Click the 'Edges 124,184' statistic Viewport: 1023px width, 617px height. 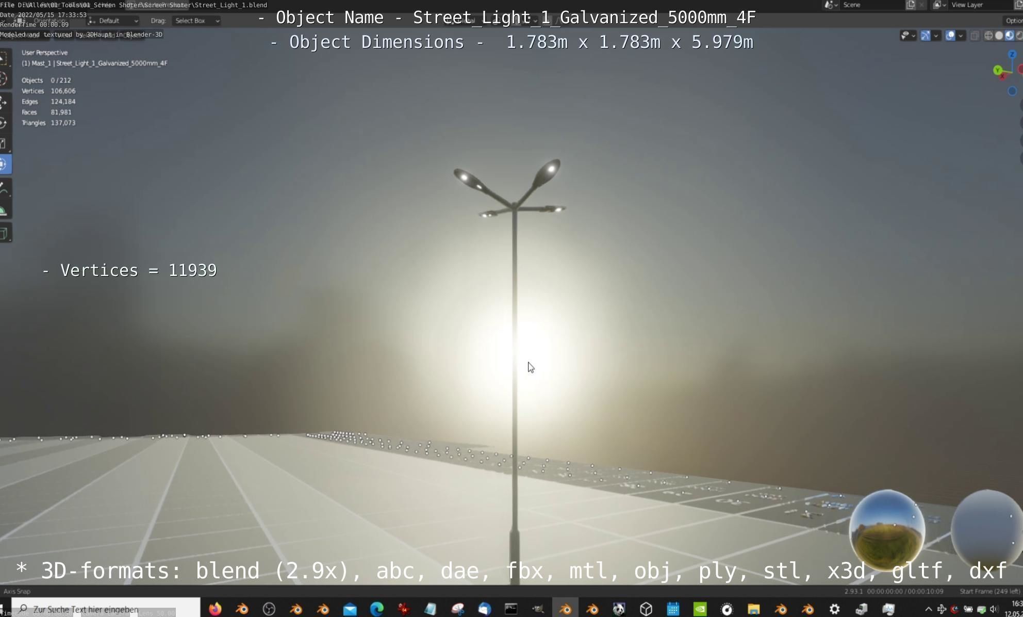[48, 102]
